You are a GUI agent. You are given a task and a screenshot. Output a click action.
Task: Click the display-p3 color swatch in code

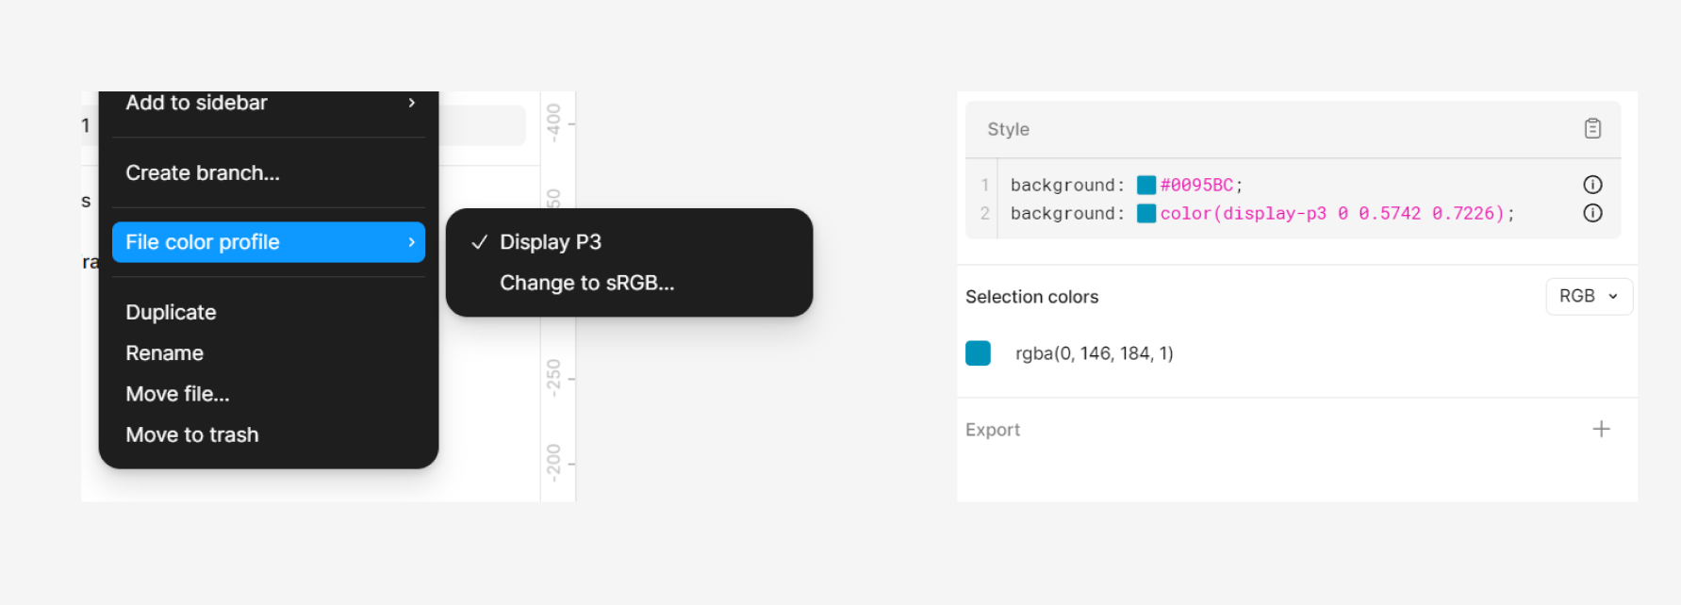(x=1146, y=214)
